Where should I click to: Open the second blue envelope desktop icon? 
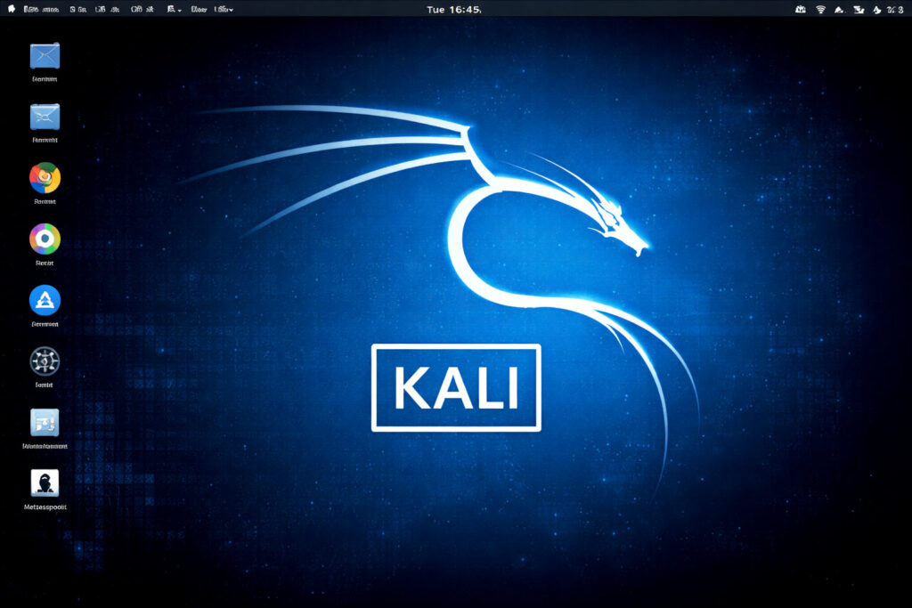point(45,117)
